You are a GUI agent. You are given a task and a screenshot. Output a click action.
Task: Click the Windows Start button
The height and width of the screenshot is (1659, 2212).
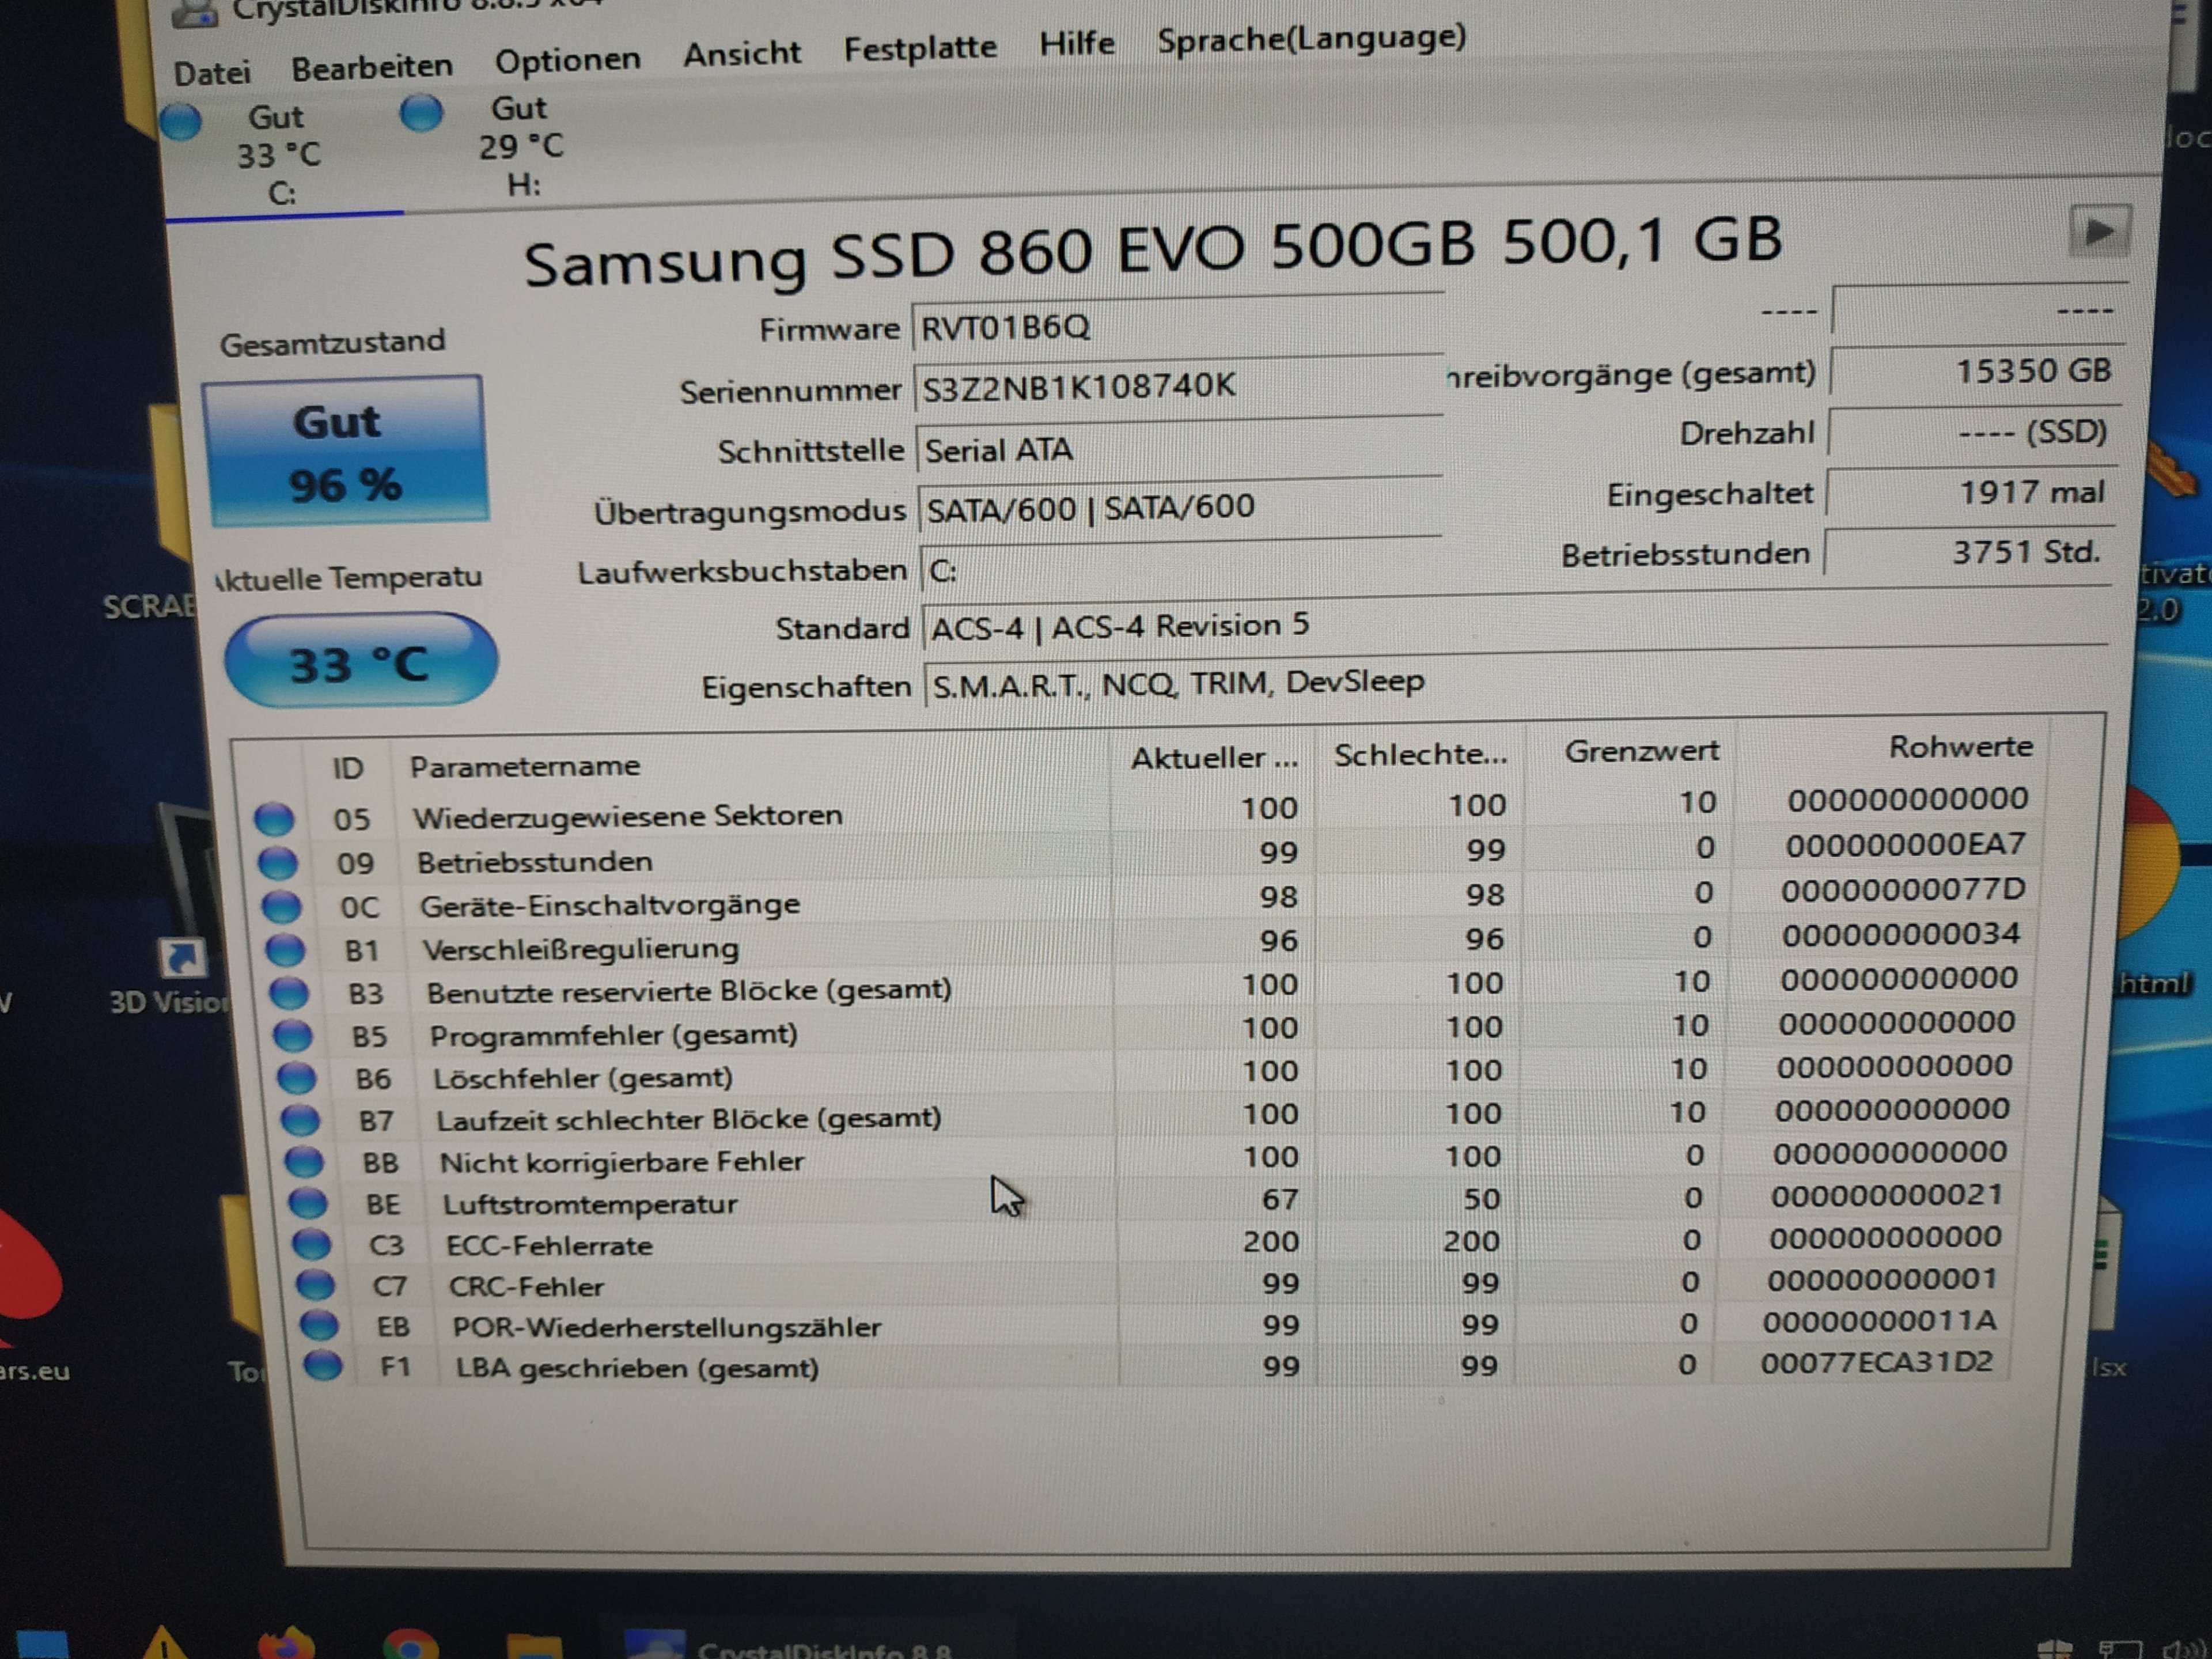[x=42, y=1645]
